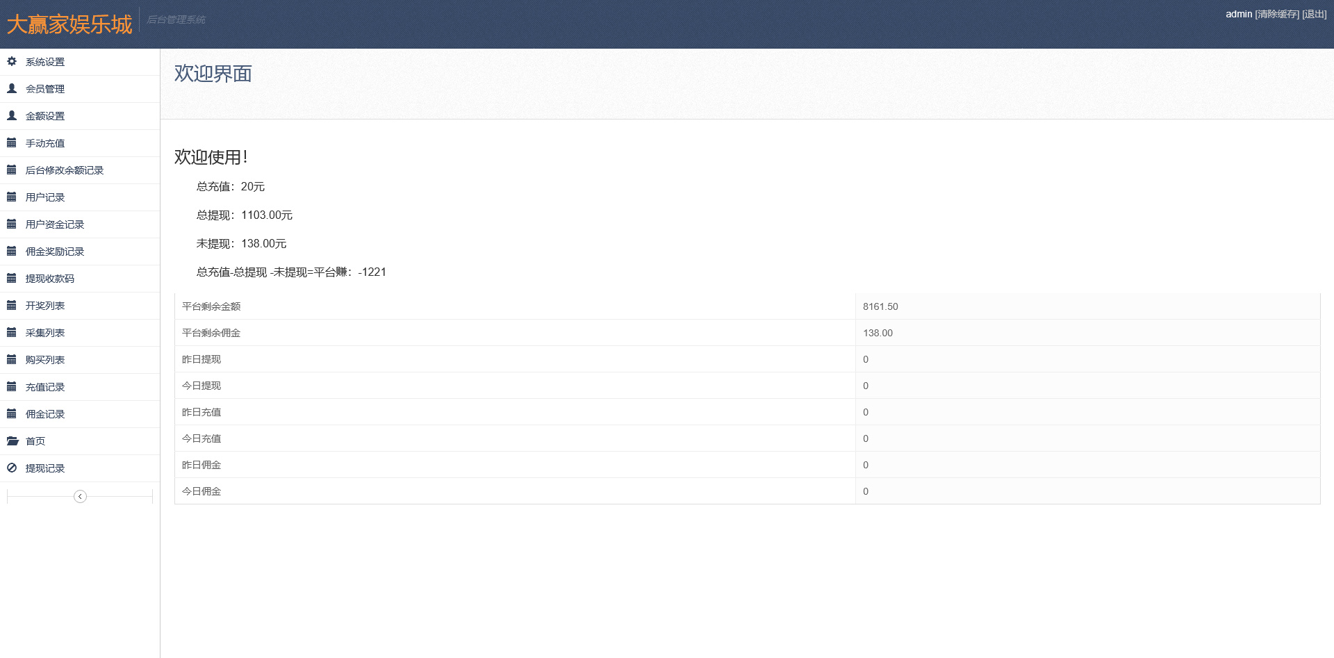1334x658 pixels.
Task: Click the 退出 logout link
Action: click(x=1315, y=14)
